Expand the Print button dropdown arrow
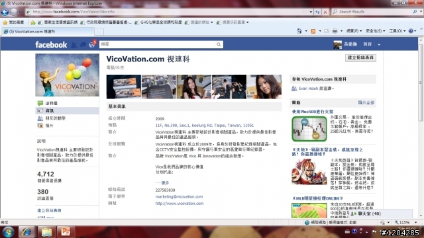Image resolution: width=424 pixels, height=238 pixels. tap(341, 31)
